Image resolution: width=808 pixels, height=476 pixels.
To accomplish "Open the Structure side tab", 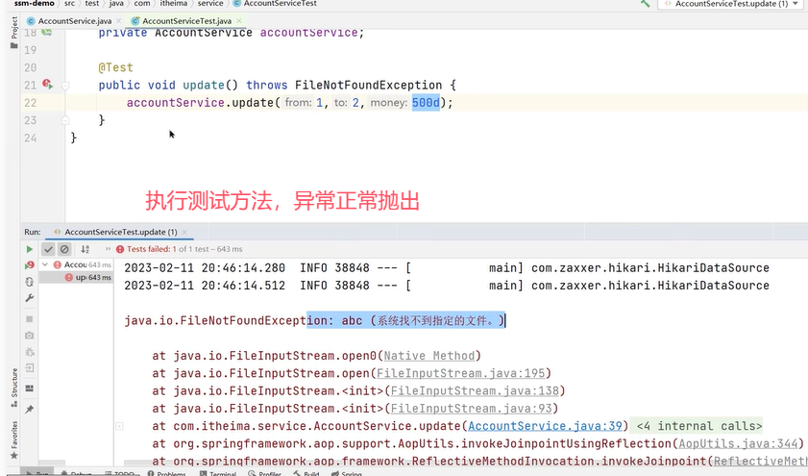I will click(13, 388).
